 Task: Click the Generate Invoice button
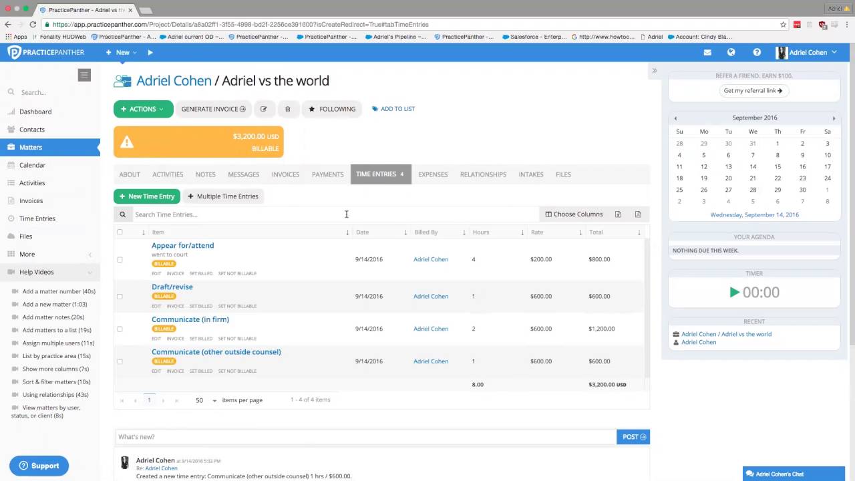point(213,109)
